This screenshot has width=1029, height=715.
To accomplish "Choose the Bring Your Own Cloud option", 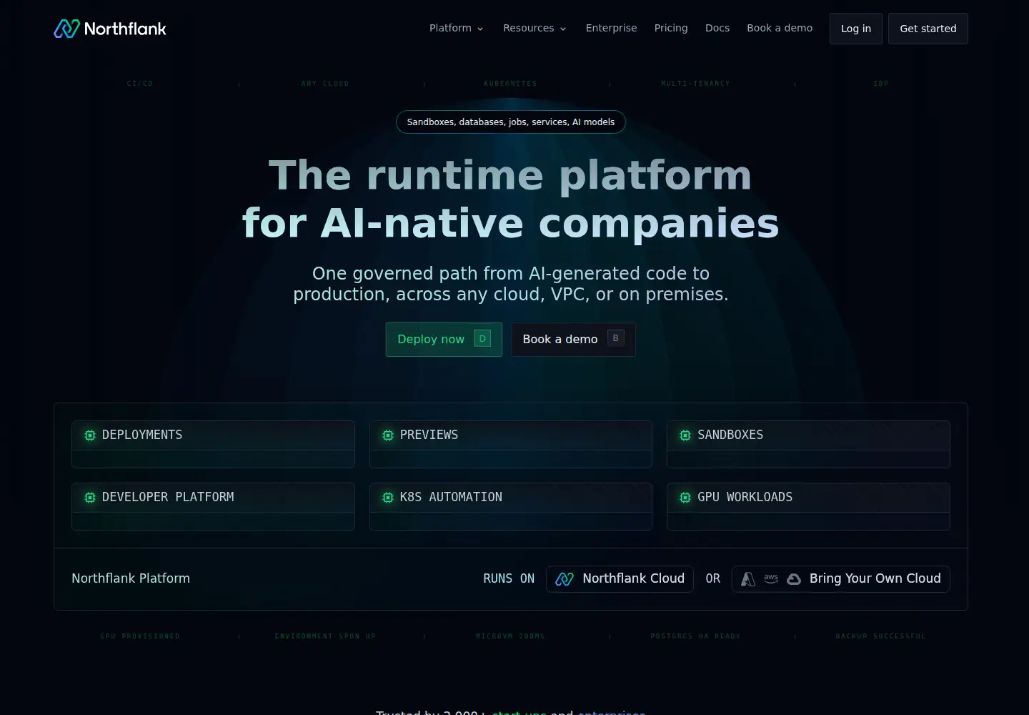I will tap(841, 579).
